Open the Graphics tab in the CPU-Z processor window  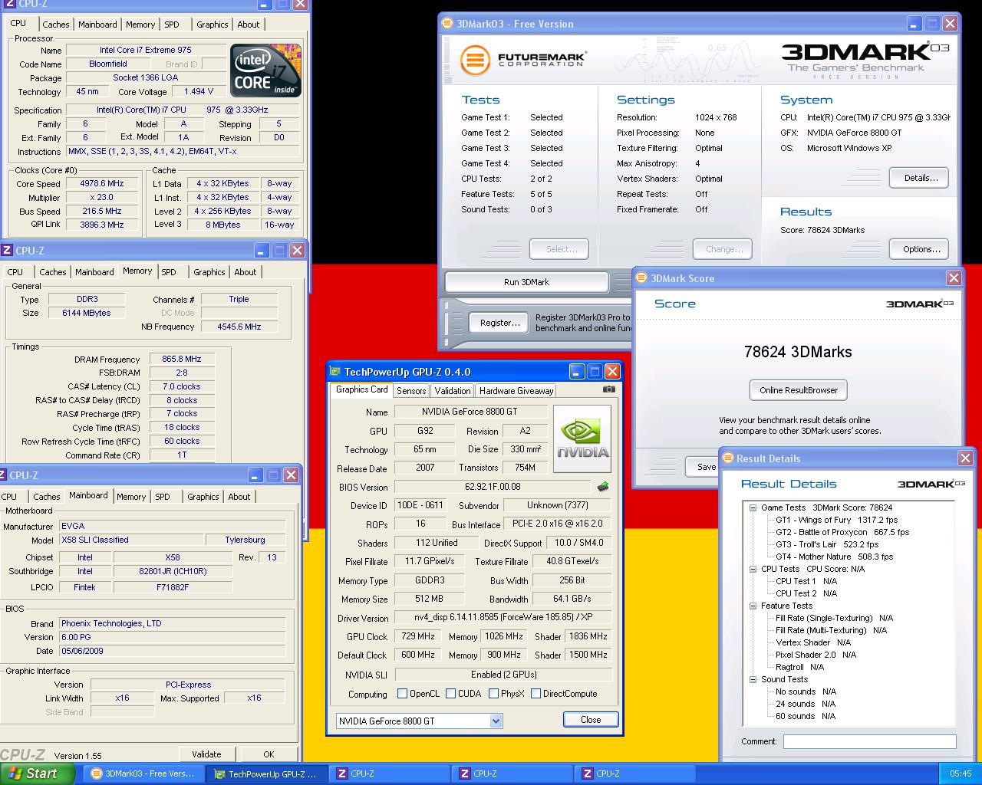pyautogui.click(x=213, y=25)
